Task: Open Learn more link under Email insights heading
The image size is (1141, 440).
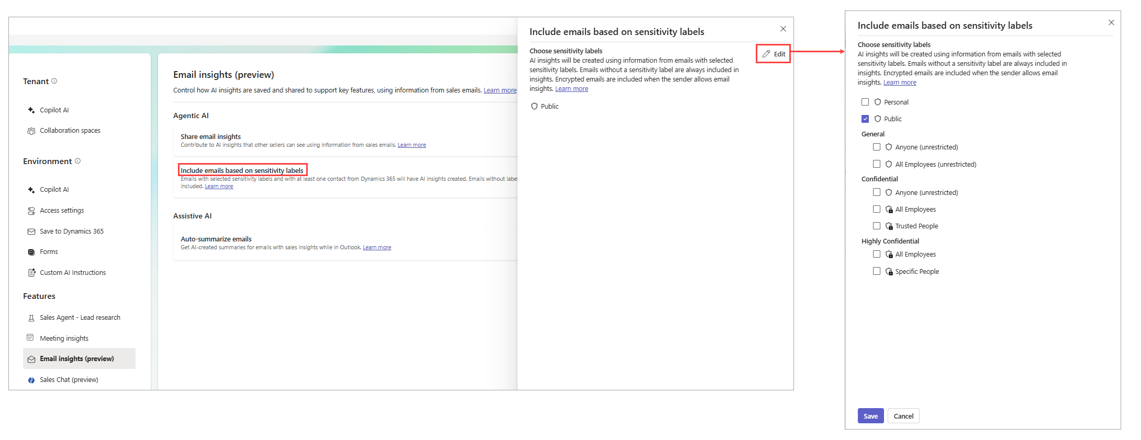Action: 500,90
